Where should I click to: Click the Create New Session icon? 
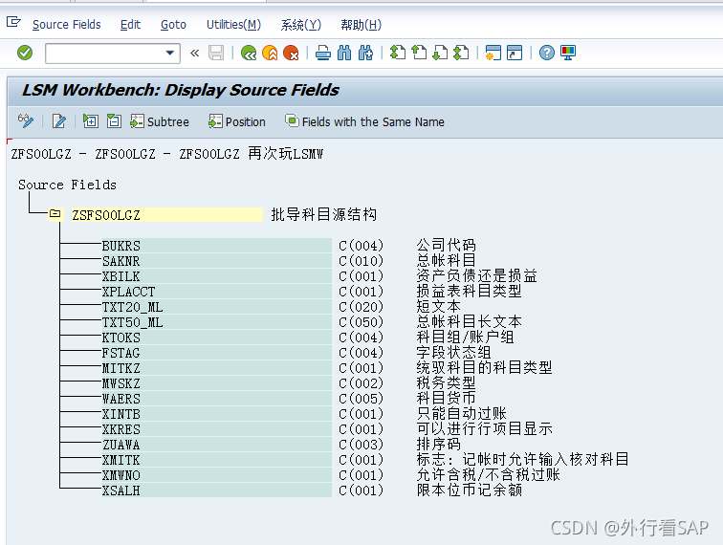click(493, 53)
